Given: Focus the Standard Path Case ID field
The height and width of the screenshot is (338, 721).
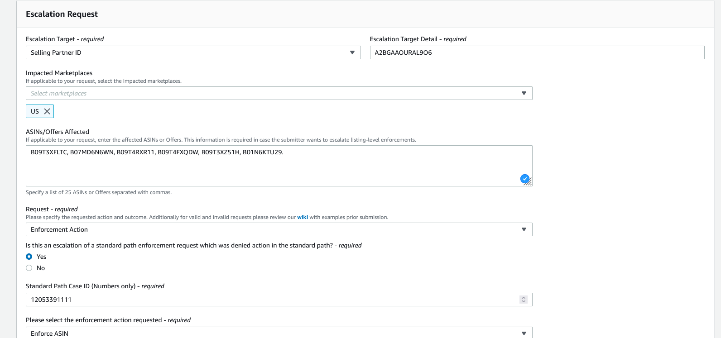Looking at the screenshot, I should [272, 300].
